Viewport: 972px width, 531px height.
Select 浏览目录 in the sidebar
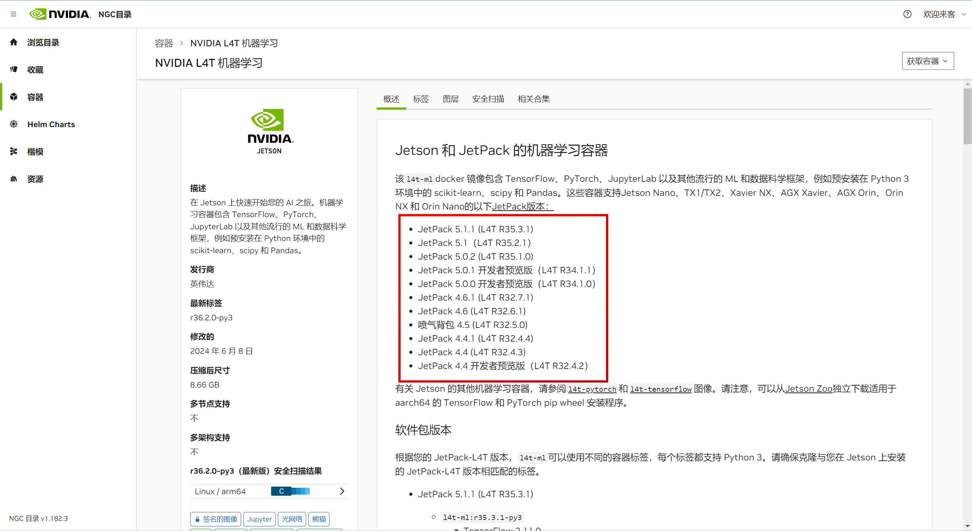(43, 42)
